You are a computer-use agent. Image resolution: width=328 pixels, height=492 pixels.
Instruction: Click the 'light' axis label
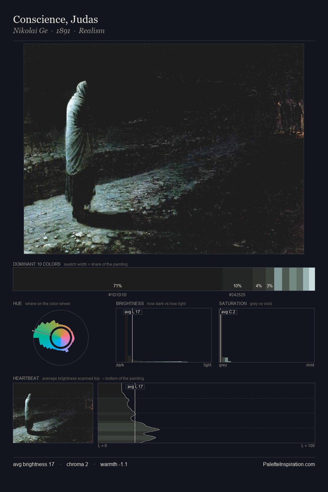tap(207, 365)
